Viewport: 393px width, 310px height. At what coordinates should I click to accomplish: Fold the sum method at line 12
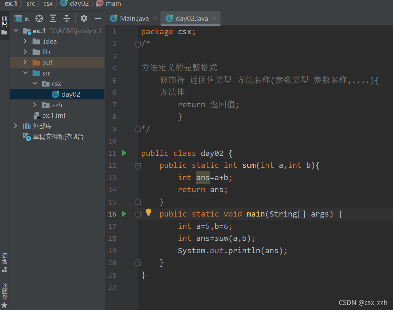pyautogui.click(x=138, y=166)
